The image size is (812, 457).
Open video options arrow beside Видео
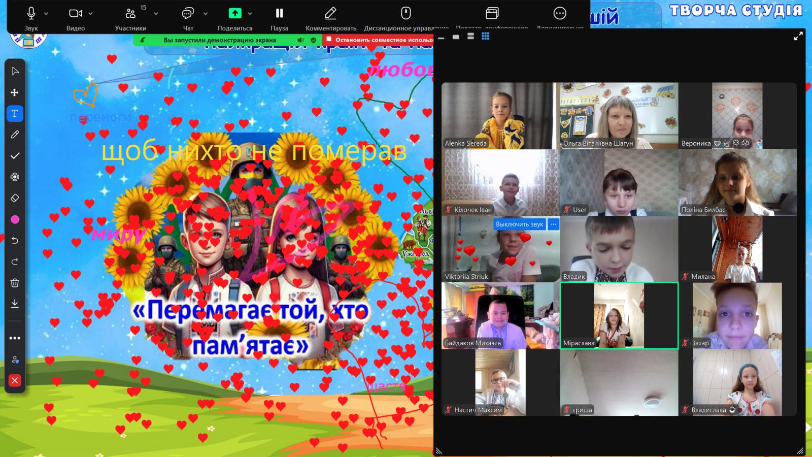pyautogui.click(x=91, y=14)
